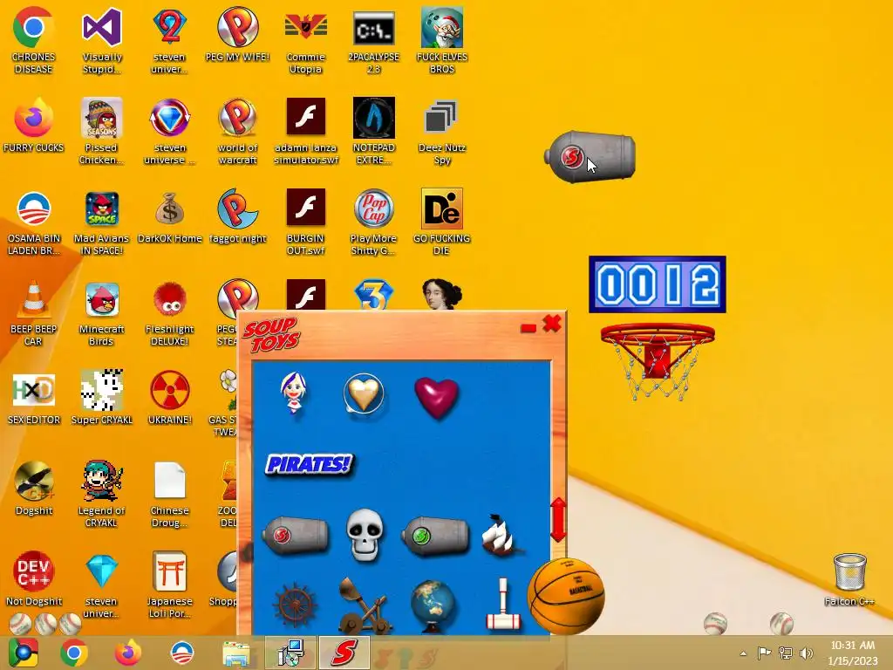893x670 pixels.
Task: Open BURGIN OUT.swf flash file
Action: (x=306, y=222)
